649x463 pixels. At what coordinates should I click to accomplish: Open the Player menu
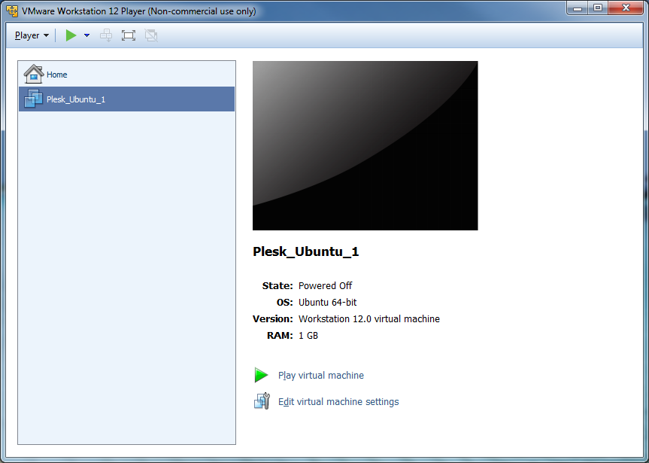(32, 35)
